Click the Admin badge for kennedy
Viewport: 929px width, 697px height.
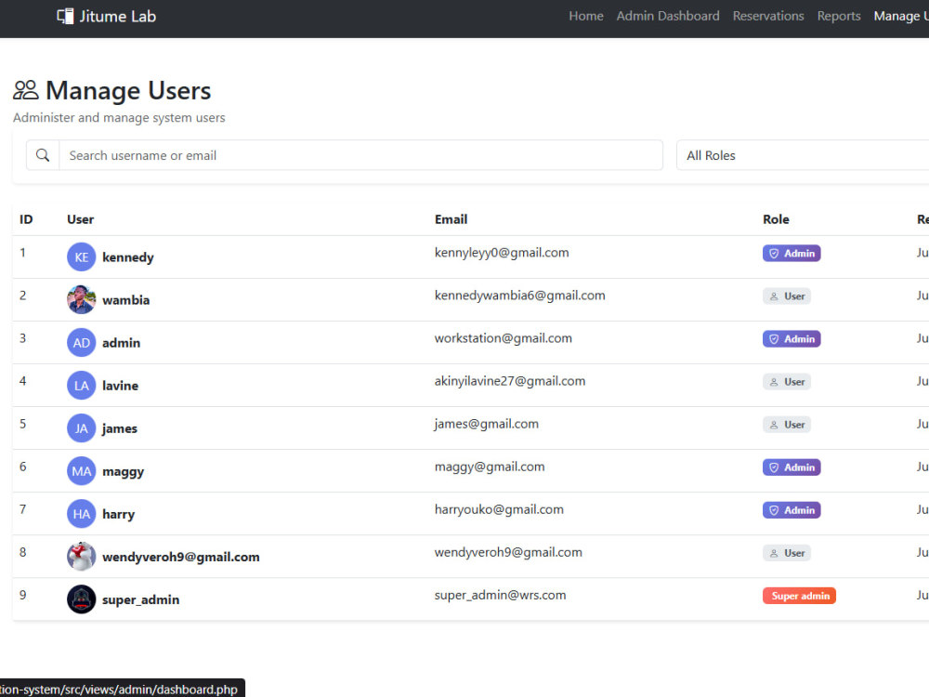coord(792,253)
